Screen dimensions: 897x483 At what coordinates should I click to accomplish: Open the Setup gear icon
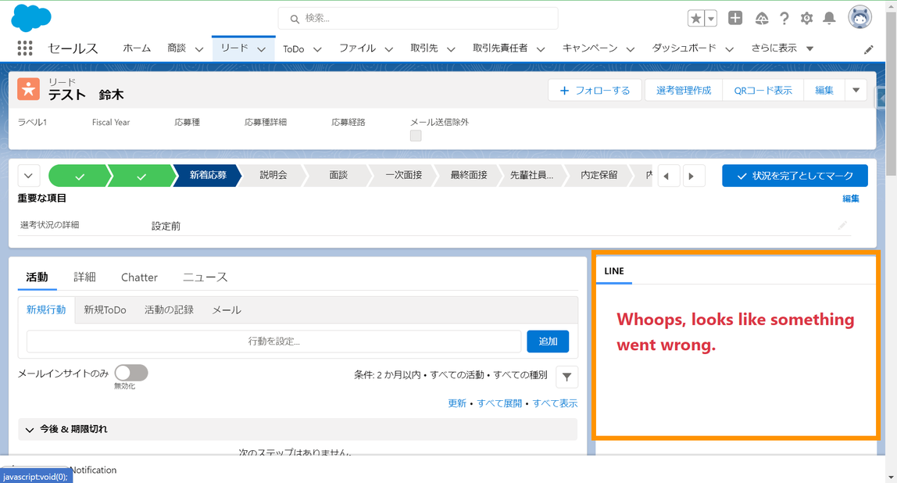[806, 18]
